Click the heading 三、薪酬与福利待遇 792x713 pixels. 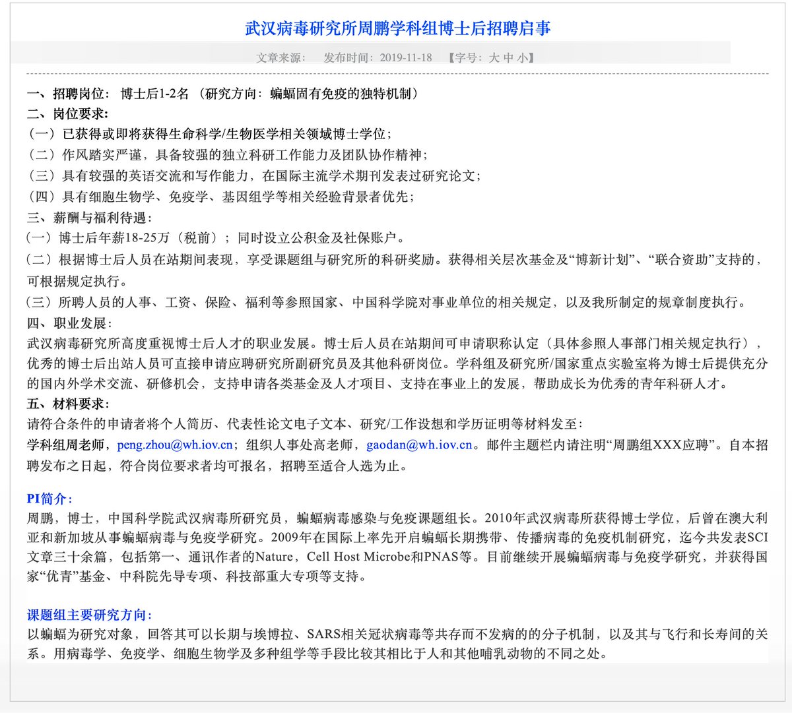tap(88, 218)
